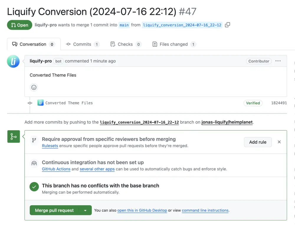295x225 pixels.
Task: Click the 'Converted Theme Files' comment text
Action: [x=53, y=75]
